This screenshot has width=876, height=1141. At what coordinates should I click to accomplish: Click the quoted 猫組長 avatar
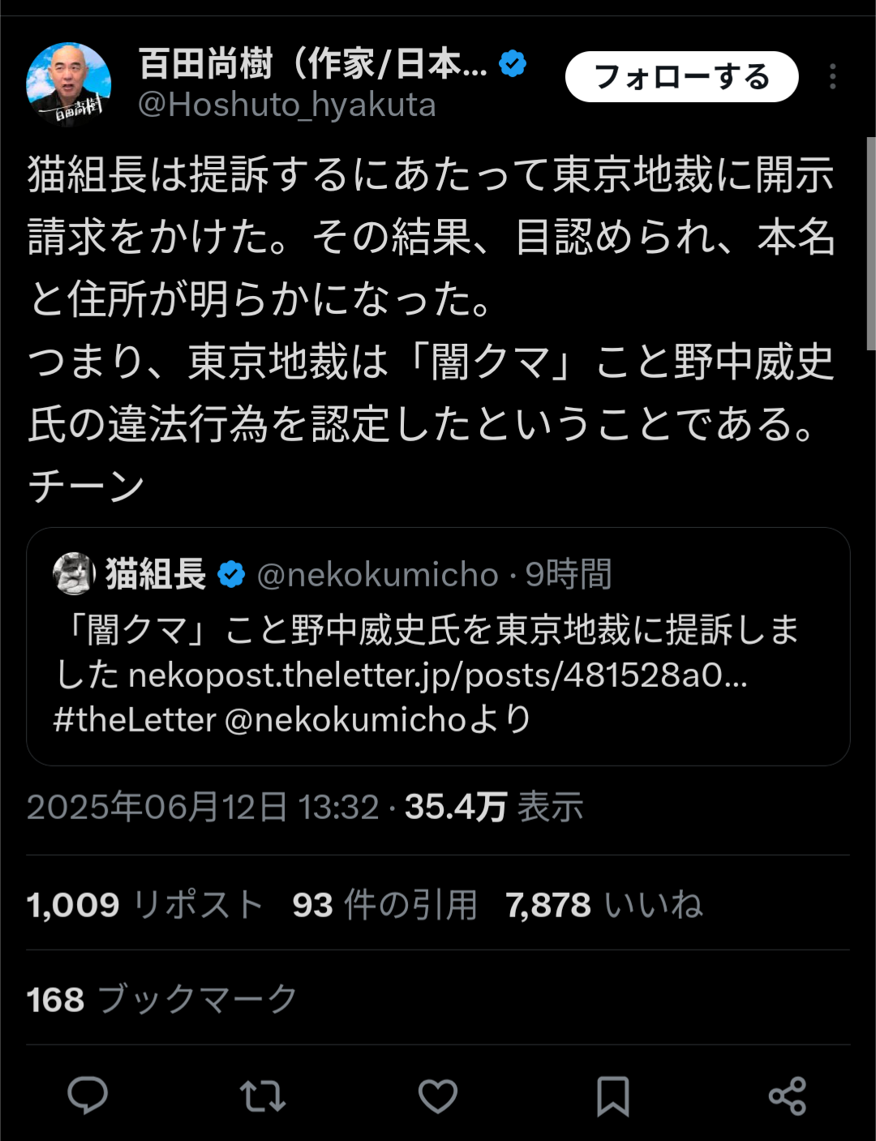tap(74, 574)
